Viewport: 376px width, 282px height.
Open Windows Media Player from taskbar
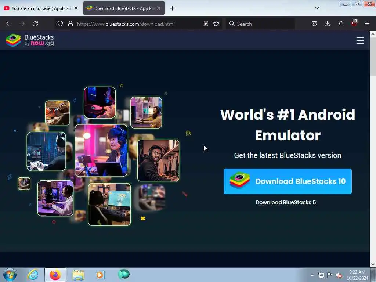click(100, 275)
